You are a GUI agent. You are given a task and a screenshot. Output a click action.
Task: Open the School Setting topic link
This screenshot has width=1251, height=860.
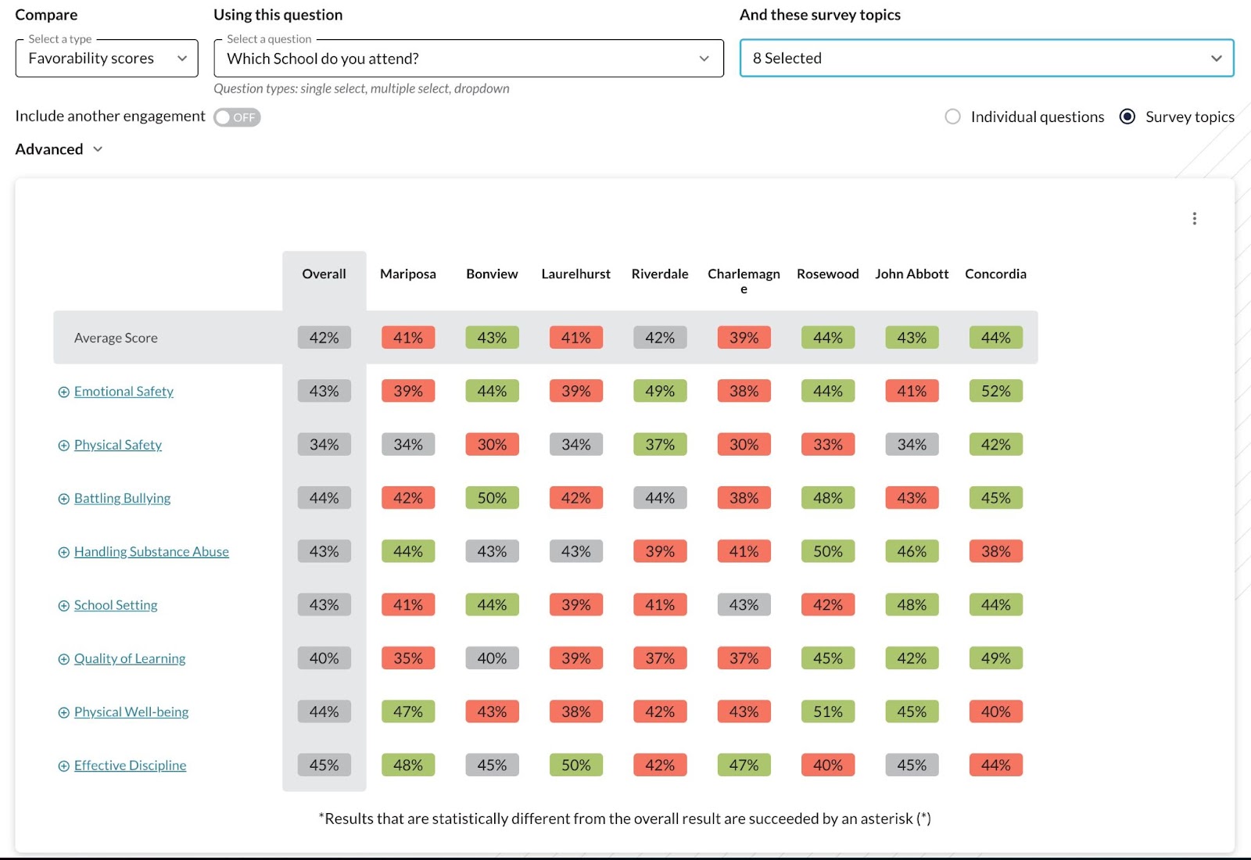[116, 605]
